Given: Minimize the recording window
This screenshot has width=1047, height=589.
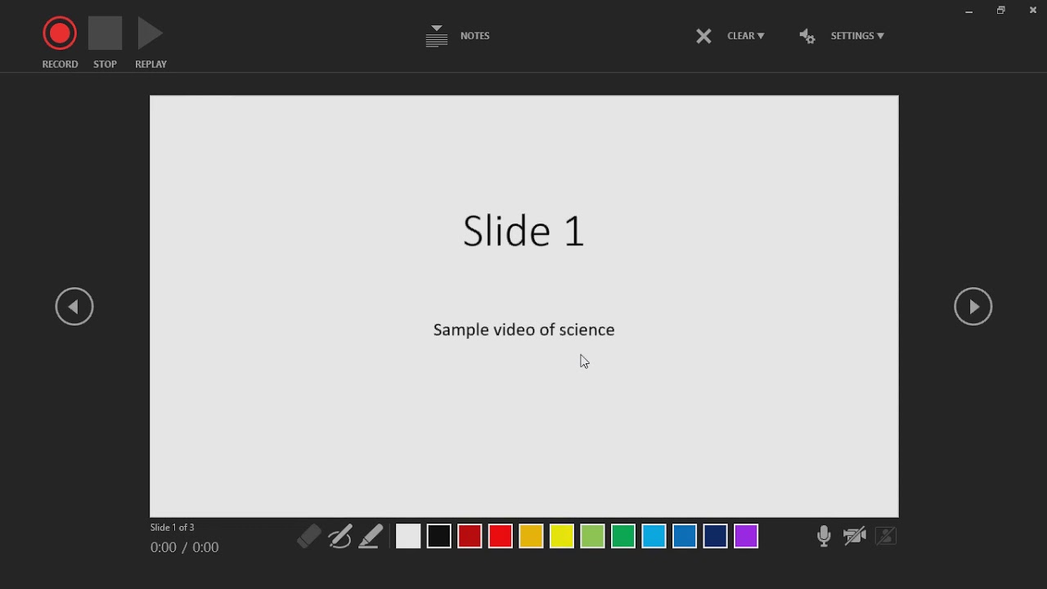Looking at the screenshot, I should [x=969, y=11].
